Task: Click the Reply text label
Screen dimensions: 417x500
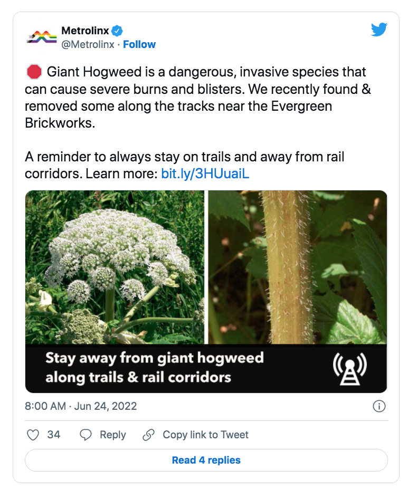Action: click(113, 435)
